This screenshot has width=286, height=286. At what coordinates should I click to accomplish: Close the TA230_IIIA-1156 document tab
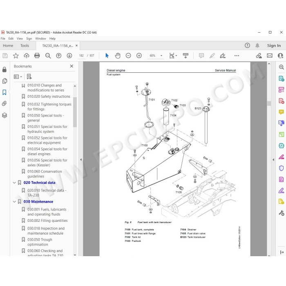pyautogui.click(x=77, y=46)
